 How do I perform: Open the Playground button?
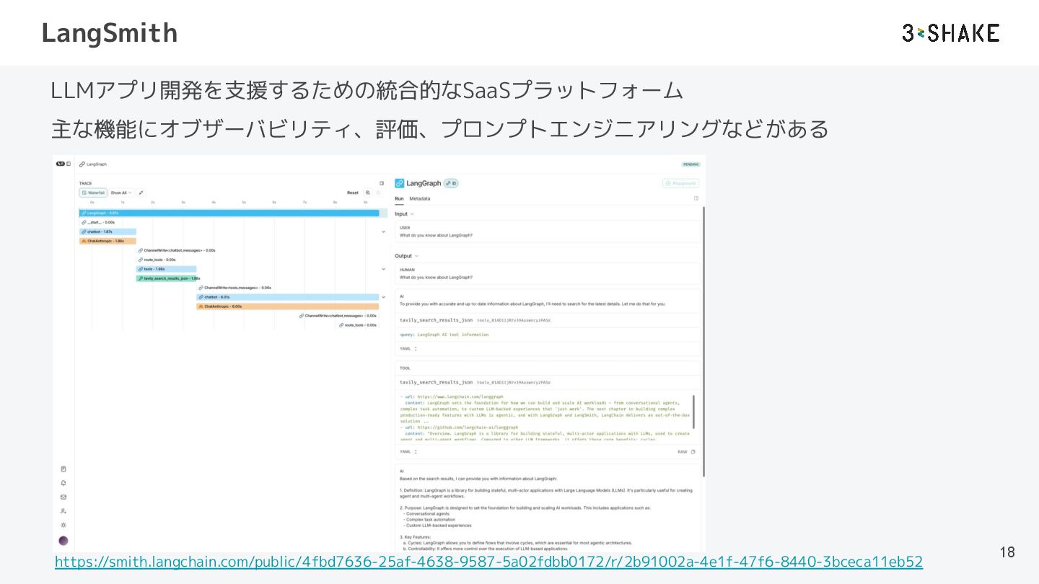[x=680, y=183]
